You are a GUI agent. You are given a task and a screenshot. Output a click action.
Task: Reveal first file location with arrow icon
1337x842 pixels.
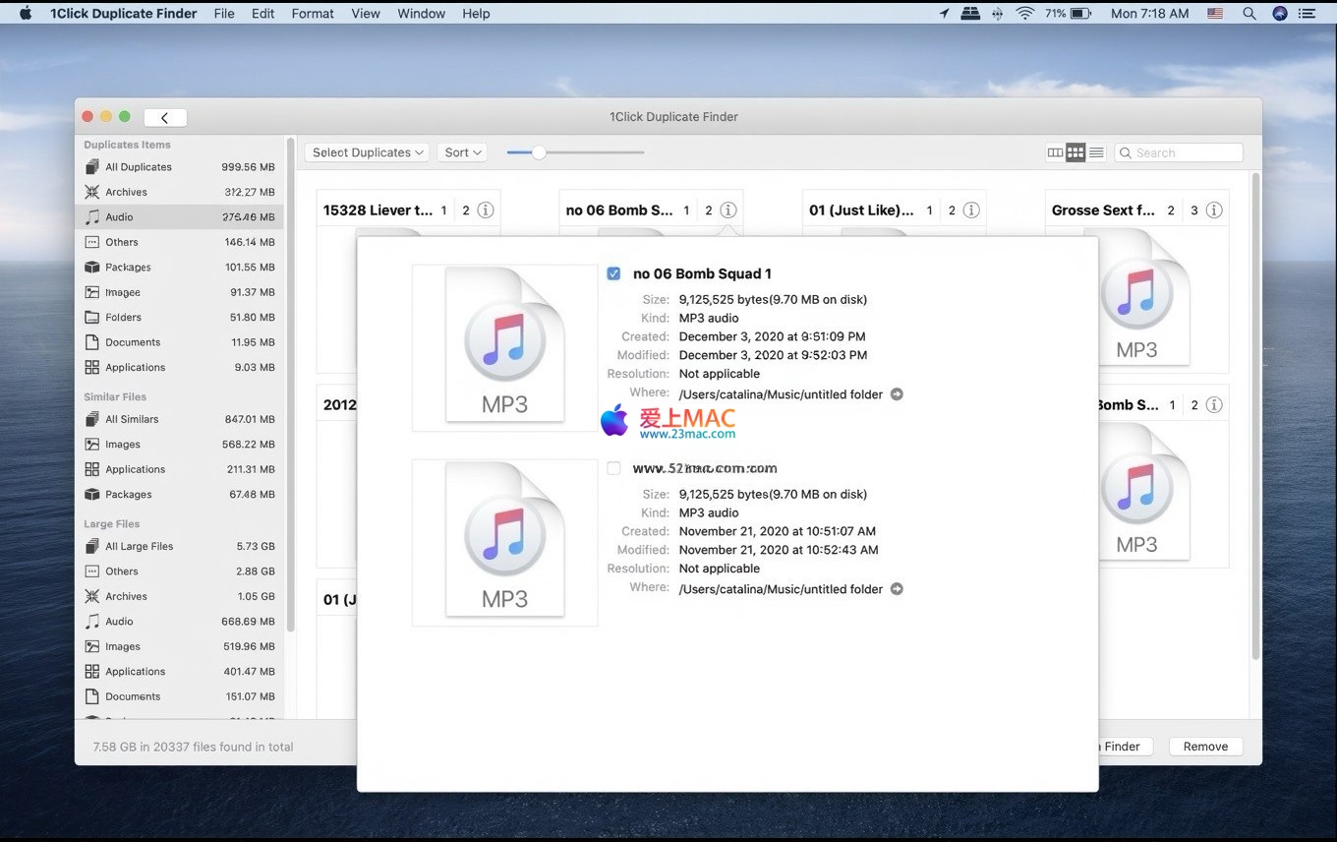click(897, 394)
